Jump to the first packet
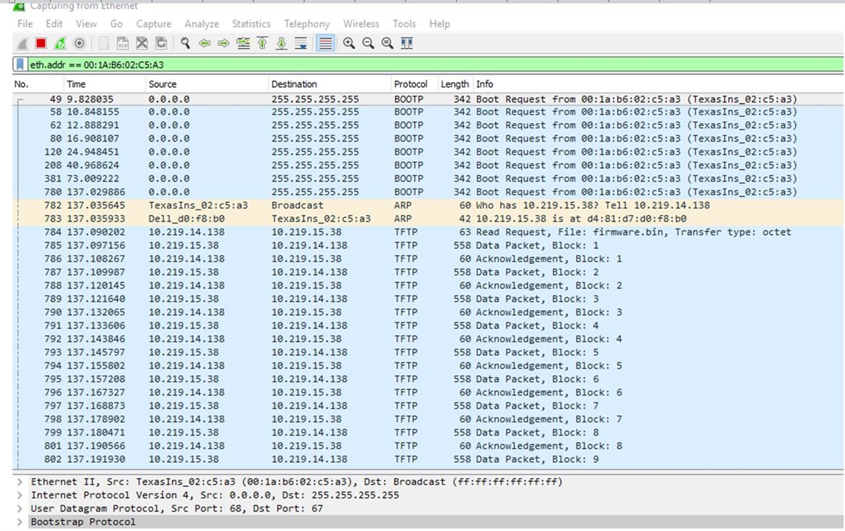 [262, 43]
